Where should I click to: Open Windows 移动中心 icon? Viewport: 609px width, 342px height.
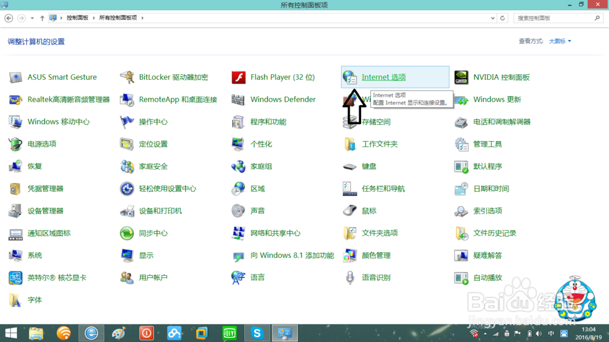pyautogui.click(x=15, y=122)
